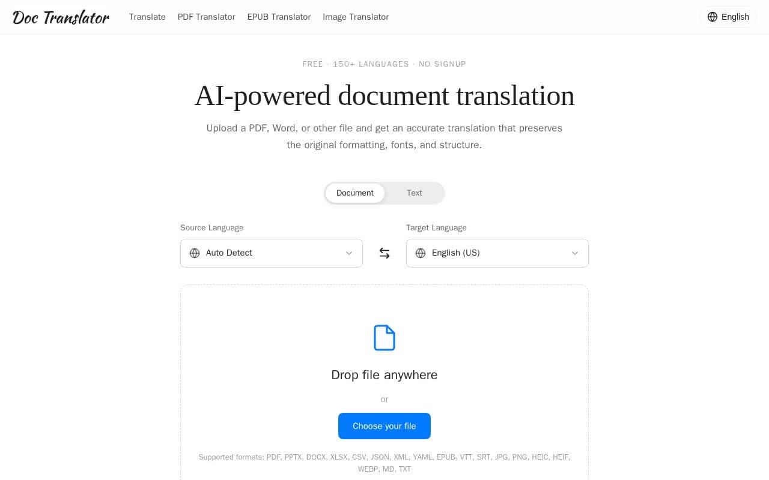Click the AI-powered document translation heading
Screen dimensions: 769x480
click(384, 96)
